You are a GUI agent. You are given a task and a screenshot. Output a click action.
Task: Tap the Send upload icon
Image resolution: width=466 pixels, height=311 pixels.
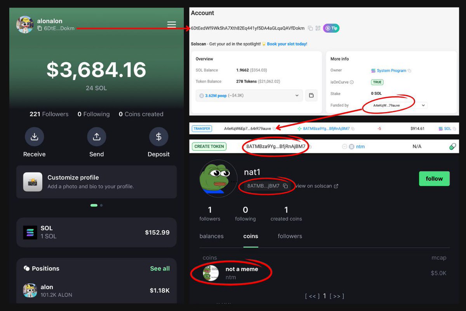pyautogui.click(x=96, y=137)
